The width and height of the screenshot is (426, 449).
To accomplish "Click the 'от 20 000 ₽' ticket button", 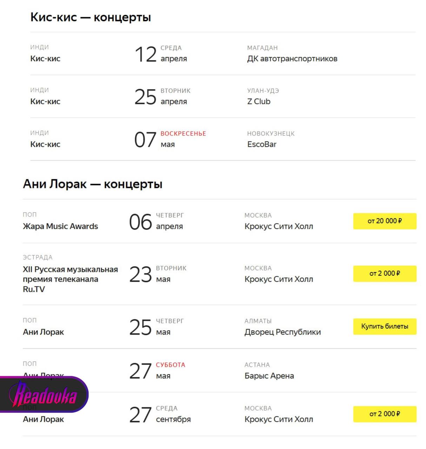I will [385, 221].
